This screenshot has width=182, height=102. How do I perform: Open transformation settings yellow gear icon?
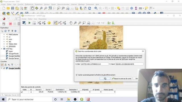[x=49, y=23]
